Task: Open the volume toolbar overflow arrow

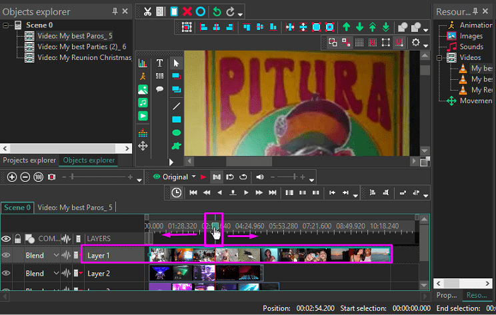Action: pos(311,180)
